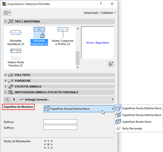
Task: Select bottom-left anchor in Punto di Riferimento
Action: pyautogui.click(x=45, y=148)
